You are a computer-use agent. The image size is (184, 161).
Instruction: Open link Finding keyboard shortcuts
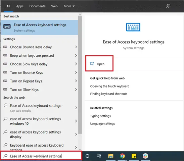(x=108, y=94)
